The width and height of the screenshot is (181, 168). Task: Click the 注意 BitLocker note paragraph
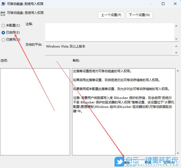tap(123, 104)
